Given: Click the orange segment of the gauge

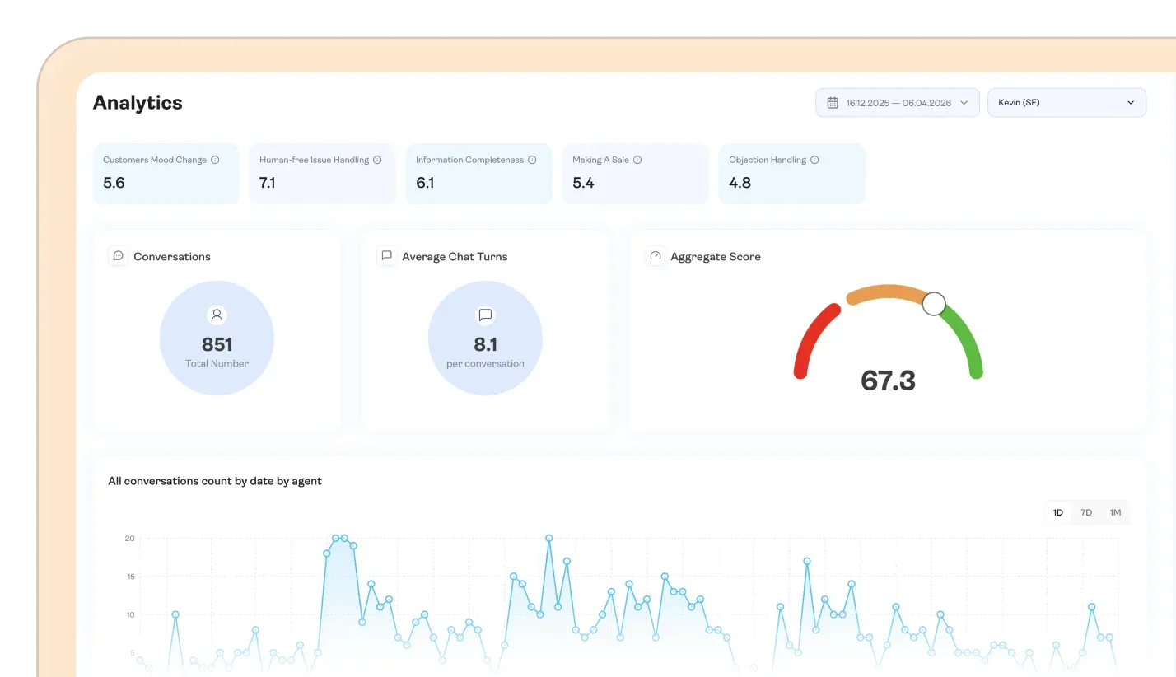Looking at the screenshot, I should coord(887,293).
